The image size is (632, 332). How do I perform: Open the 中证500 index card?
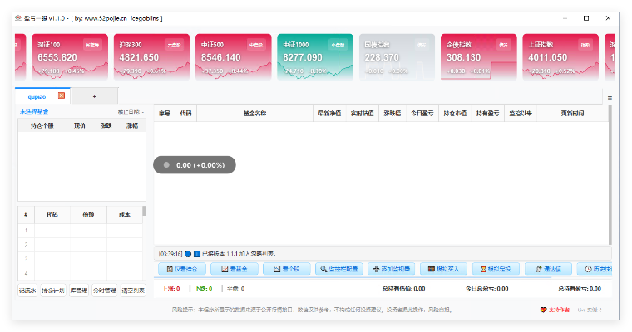point(234,57)
